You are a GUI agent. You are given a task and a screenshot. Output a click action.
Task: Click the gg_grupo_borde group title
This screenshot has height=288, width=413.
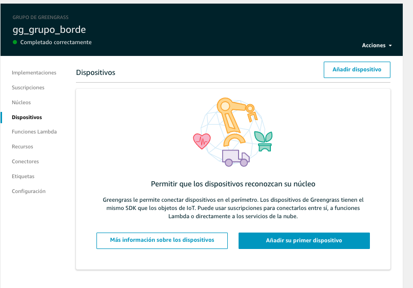click(49, 29)
